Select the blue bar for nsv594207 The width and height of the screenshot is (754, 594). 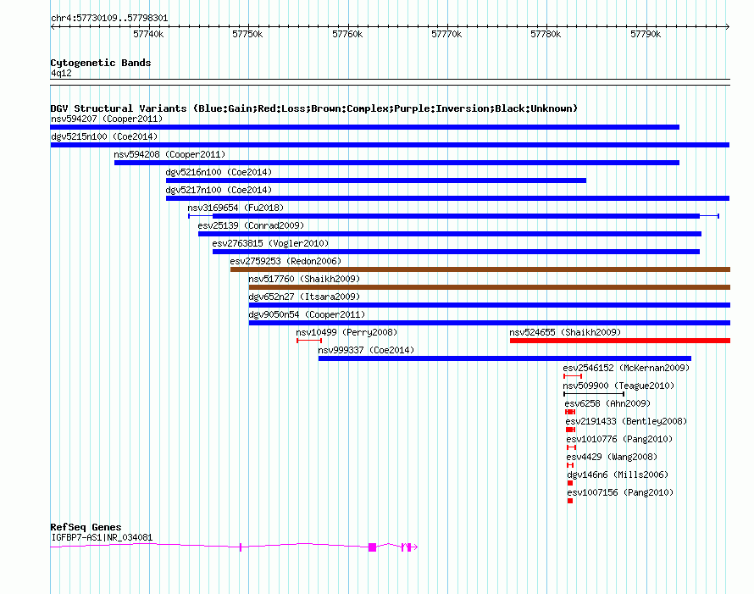coord(364,127)
